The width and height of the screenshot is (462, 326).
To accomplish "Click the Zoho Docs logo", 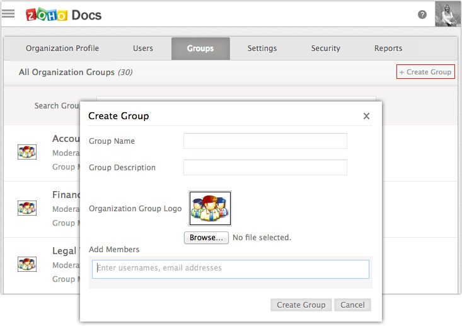I will (x=64, y=15).
